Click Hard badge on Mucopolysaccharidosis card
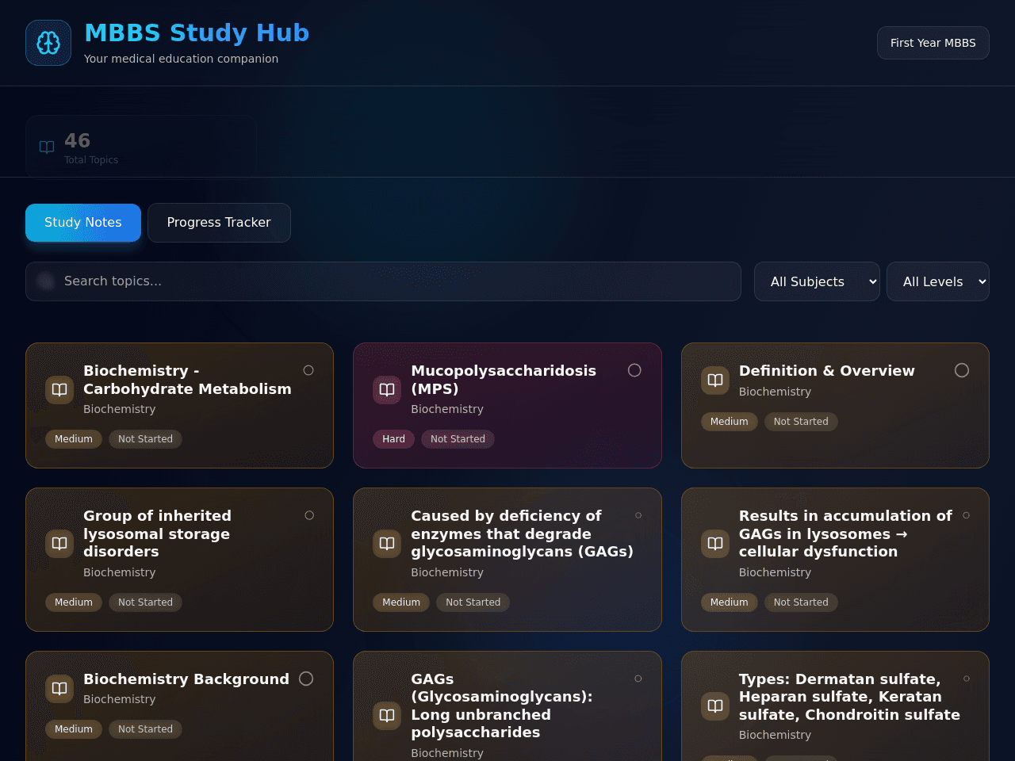Screen dimensions: 1015x761 click(x=393, y=439)
